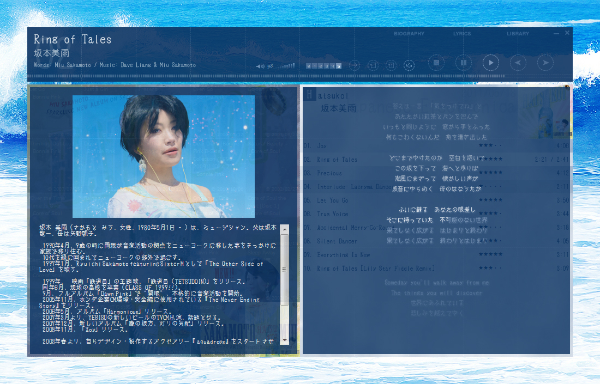Select track 01 Joy
This screenshot has height=384, width=600.
(436, 145)
